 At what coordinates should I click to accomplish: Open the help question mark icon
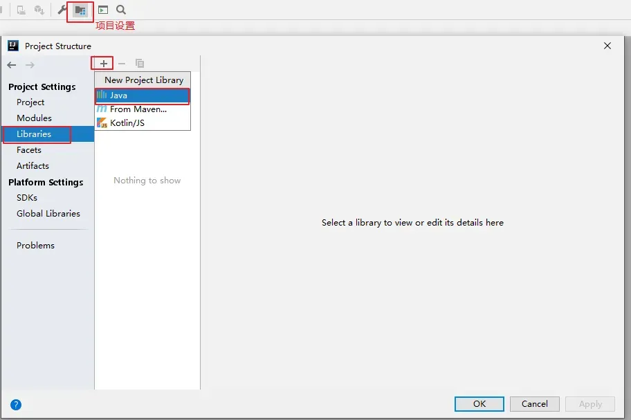[x=16, y=405]
